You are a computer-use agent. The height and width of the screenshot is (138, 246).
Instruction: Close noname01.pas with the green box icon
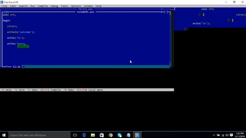(7, 12)
